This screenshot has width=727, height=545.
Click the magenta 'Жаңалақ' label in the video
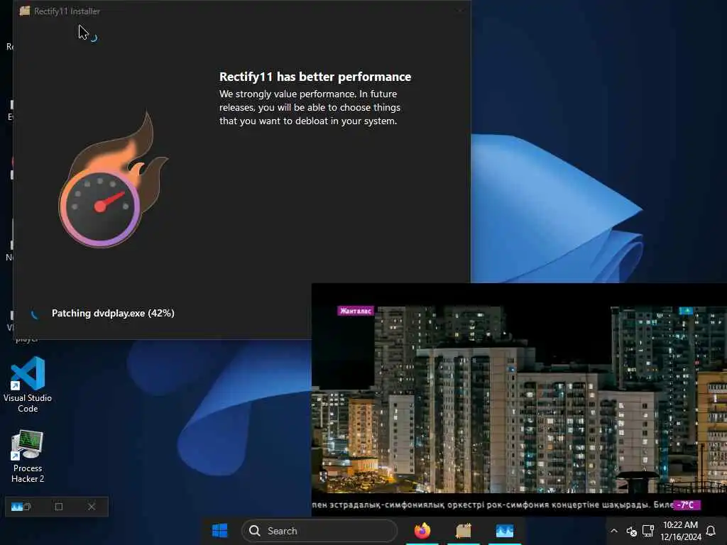tap(356, 311)
